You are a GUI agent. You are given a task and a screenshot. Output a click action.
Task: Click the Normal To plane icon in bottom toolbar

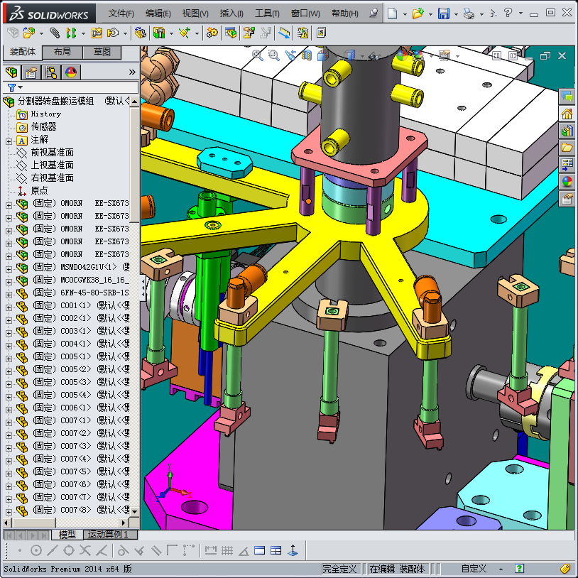[293, 551]
